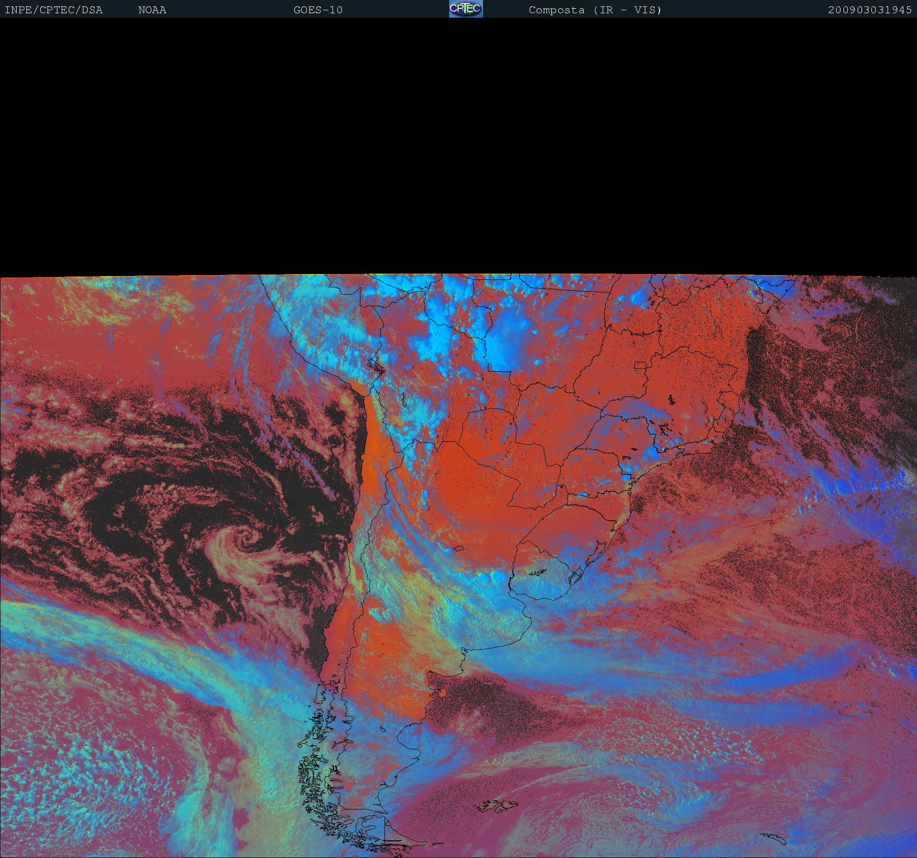Click the Composta (IR - VIS) title
Viewport: 917px width, 858px height.
point(595,10)
